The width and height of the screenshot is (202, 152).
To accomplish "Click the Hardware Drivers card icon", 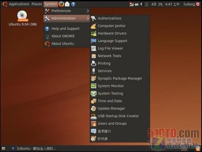I will pos(94,33).
